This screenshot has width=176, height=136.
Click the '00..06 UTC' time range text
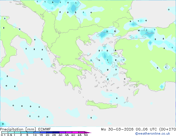click(x=146, y=129)
